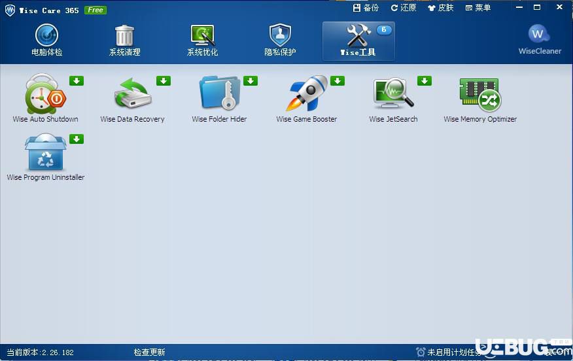
Task: Open the 菜单 menu
Action: tap(478, 8)
